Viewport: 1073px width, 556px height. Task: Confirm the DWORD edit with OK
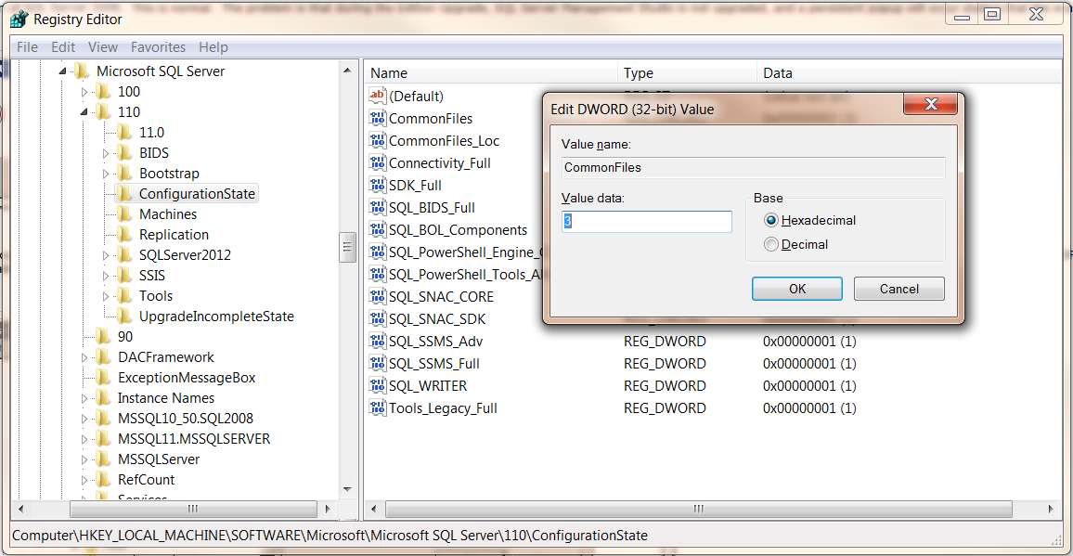click(797, 289)
